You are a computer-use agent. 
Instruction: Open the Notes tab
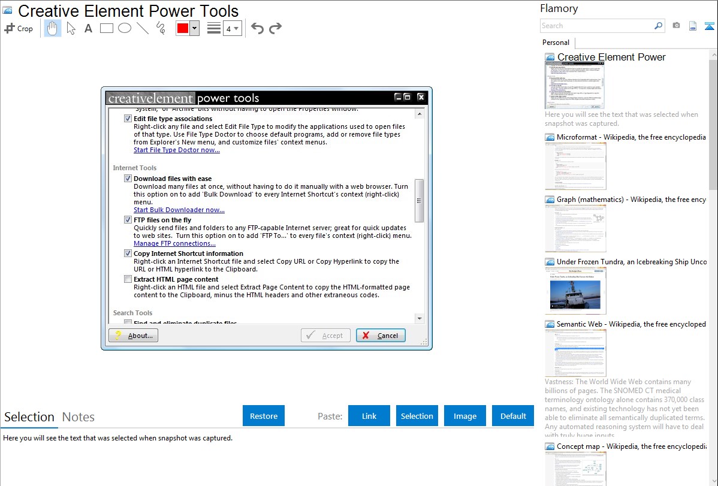pyautogui.click(x=79, y=417)
